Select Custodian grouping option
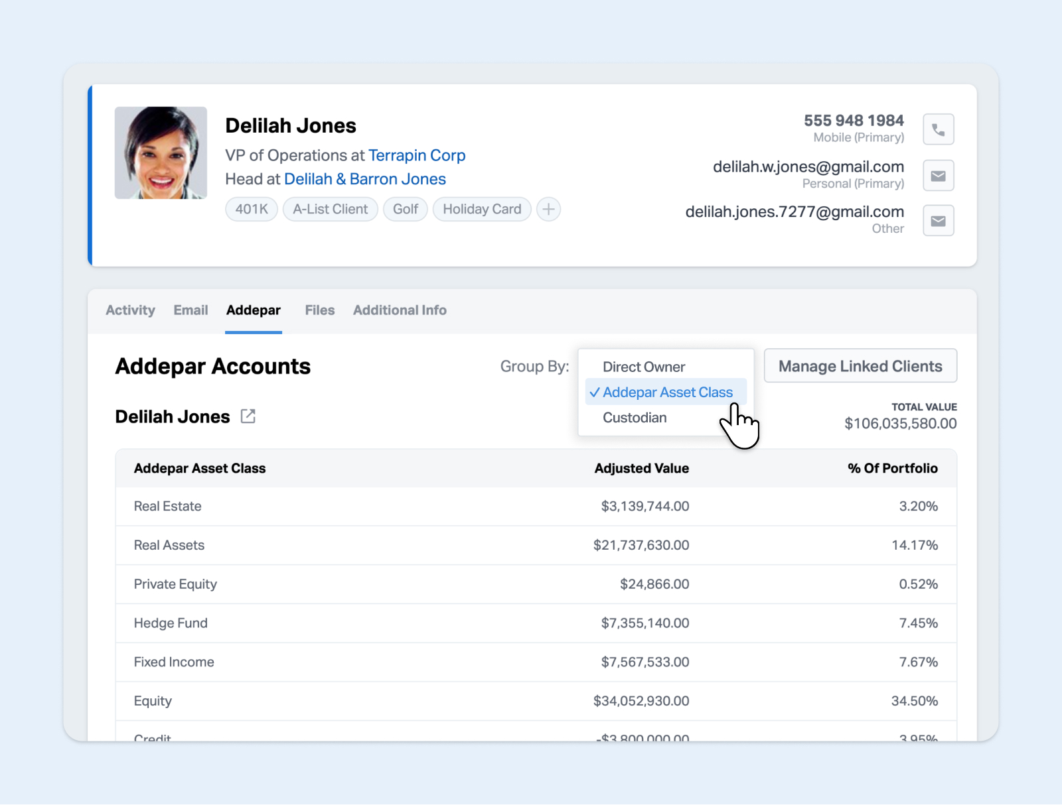This screenshot has height=805, width=1062. (635, 418)
